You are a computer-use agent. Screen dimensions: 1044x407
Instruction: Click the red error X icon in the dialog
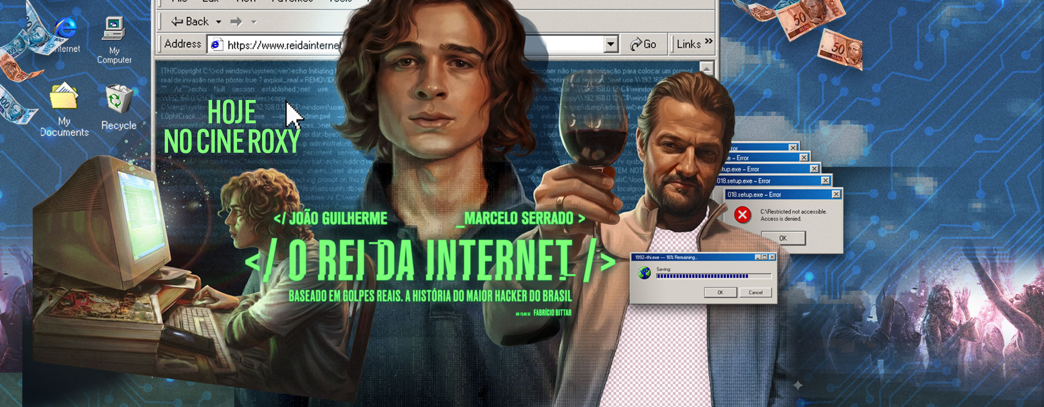742,215
